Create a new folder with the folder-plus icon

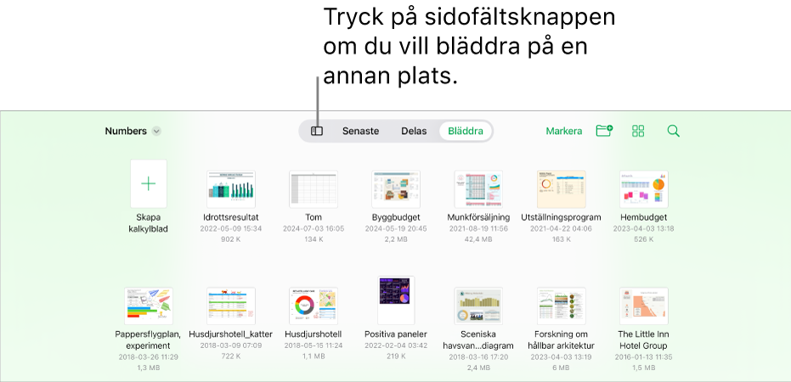click(604, 131)
